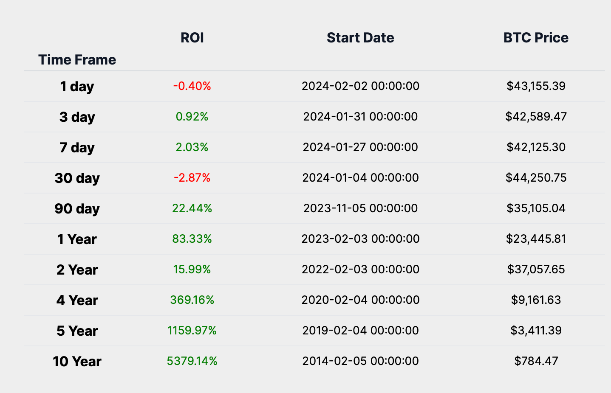Select the '1 day' row label
Image resolution: width=611 pixels, height=393 pixels.
[x=77, y=87]
